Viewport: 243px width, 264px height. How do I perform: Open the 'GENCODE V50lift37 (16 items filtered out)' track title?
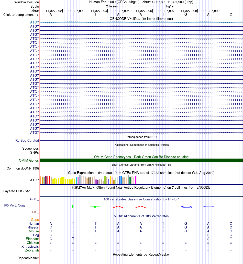[141, 19]
